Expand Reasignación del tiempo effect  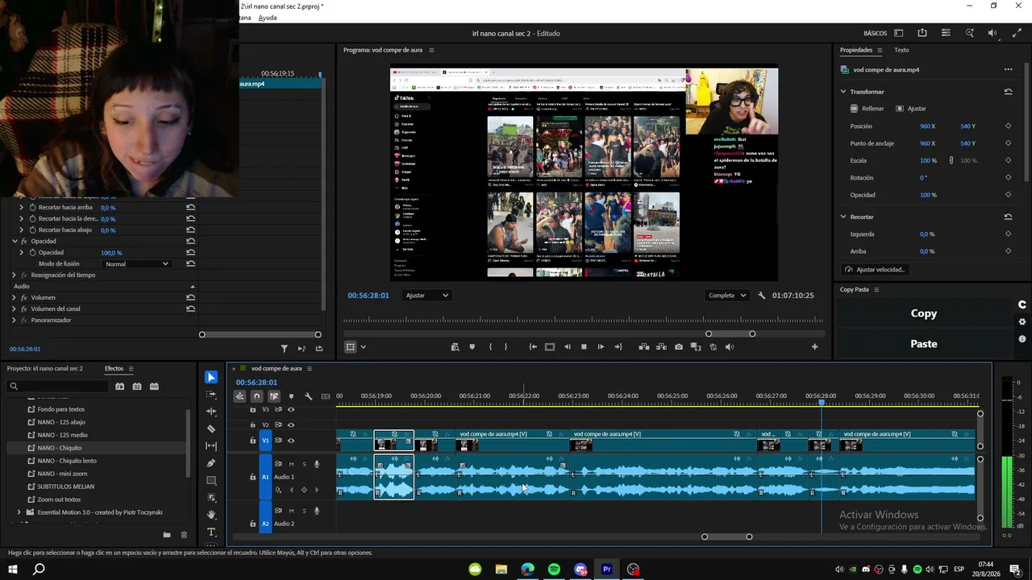[x=14, y=275]
